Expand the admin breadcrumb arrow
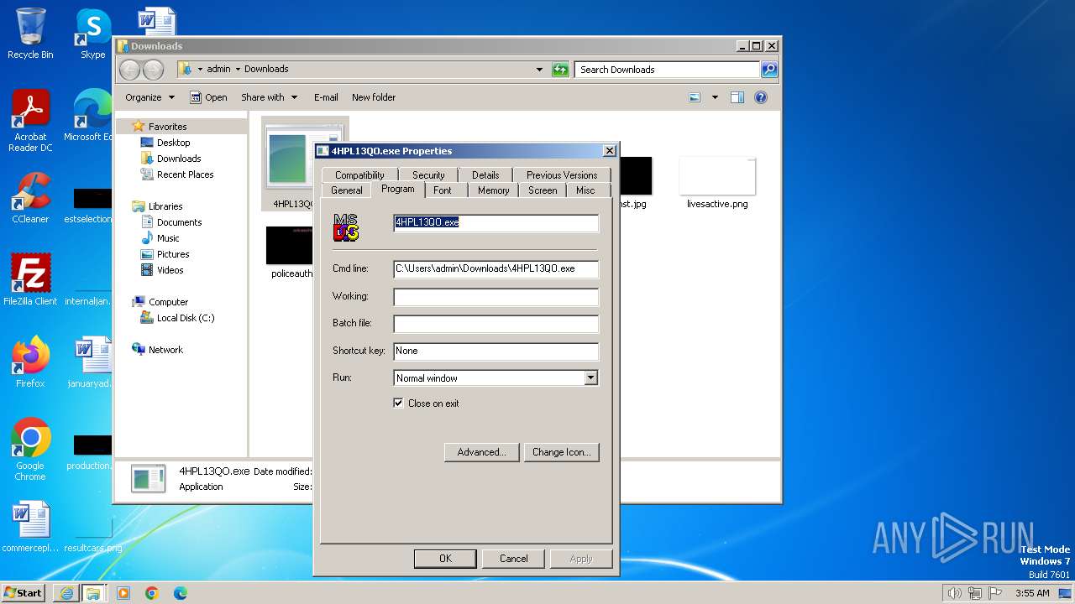1075x604 pixels. point(238,70)
